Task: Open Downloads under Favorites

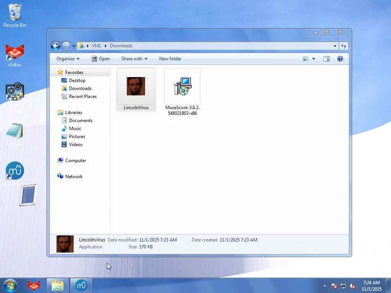Action: pyautogui.click(x=80, y=89)
